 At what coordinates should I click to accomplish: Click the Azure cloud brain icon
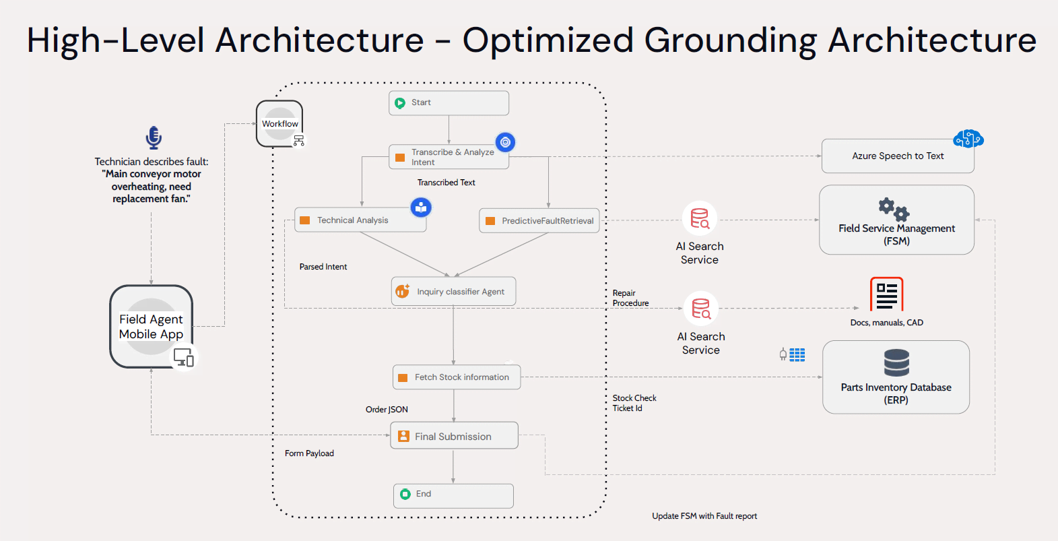tap(968, 139)
